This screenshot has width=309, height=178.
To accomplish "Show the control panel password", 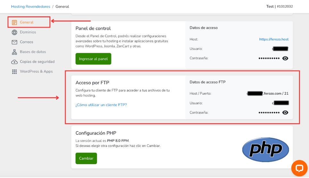I will (285, 58).
